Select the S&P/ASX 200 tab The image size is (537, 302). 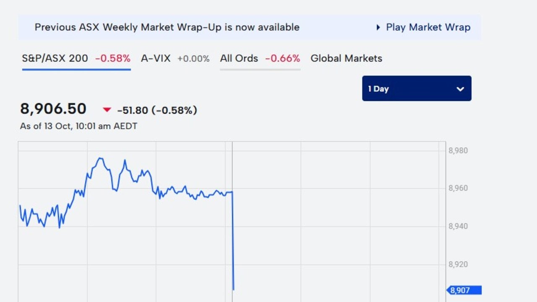[x=55, y=58]
